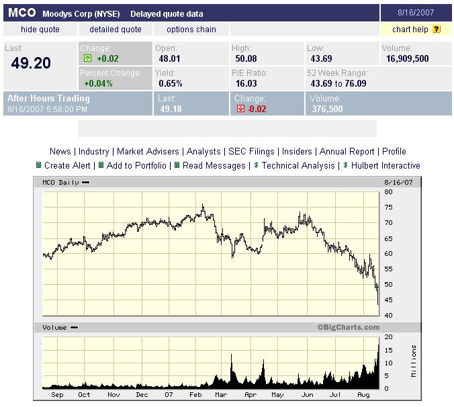This screenshot has width=454, height=407.
Task: Go to the Industry page
Action: tap(94, 151)
